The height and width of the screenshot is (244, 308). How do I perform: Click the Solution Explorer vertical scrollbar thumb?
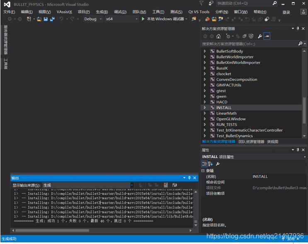click(304, 110)
